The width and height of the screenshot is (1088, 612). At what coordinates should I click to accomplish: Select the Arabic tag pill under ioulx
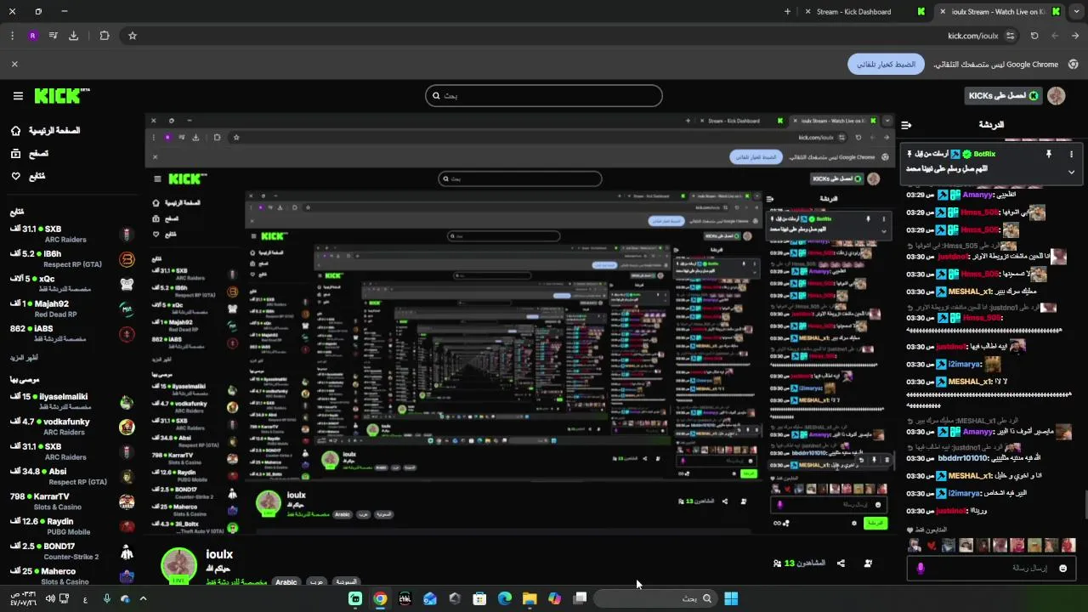click(286, 582)
